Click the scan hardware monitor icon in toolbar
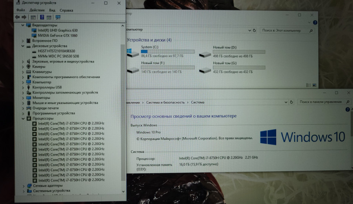The height and width of the screenshot is (204, 353). click(58, 17)
